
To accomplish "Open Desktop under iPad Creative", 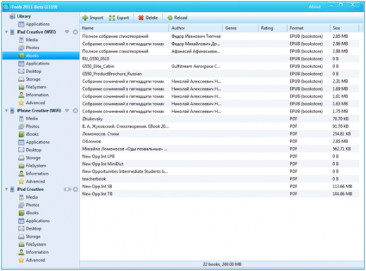I will pos(30,71).
